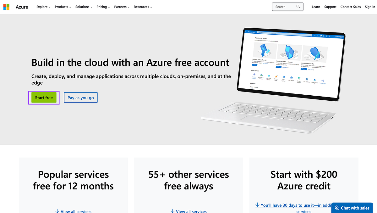The width and height of the screenshot is (377, 213).
Task: Open the Partners menu
Action: 121,7
